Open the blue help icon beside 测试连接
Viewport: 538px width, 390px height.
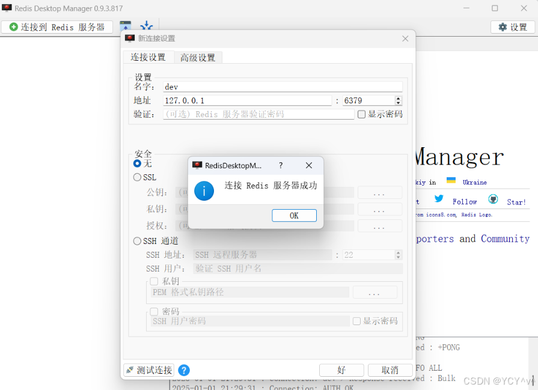184,370
